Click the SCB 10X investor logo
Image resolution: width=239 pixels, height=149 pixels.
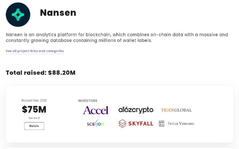96,124
